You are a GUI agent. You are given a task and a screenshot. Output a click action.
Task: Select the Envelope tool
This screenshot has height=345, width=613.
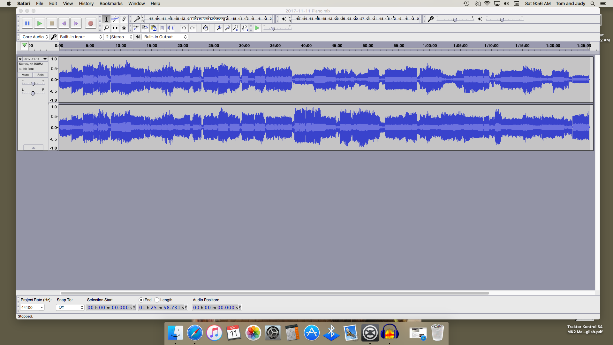coord(115,19)
